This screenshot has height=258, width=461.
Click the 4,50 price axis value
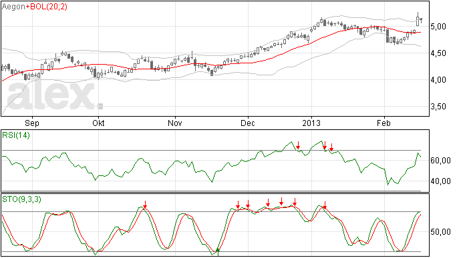coord(438,53)
